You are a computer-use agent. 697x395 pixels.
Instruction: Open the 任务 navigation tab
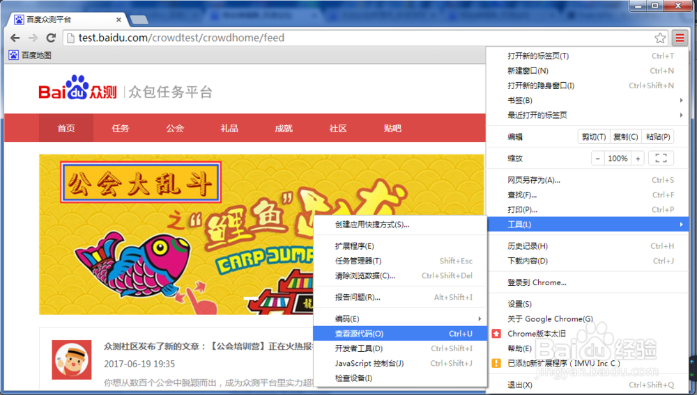click(121, 128)
